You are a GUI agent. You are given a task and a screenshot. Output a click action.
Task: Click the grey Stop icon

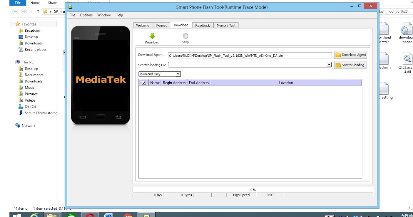(186, 36)
